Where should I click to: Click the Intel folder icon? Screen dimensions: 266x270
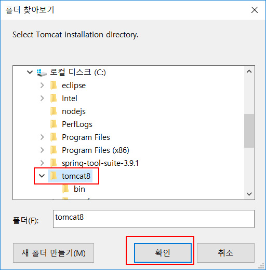[54, 98]
